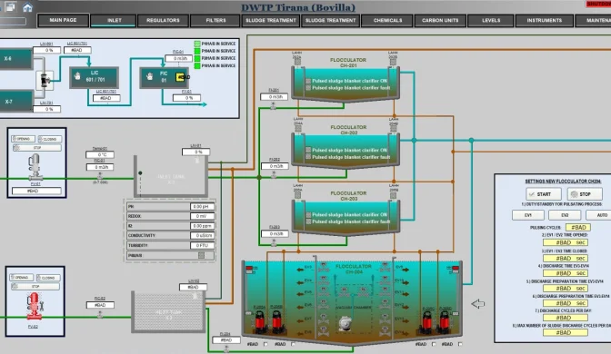
Task: Select EV1 duty button
Action: 528,215
